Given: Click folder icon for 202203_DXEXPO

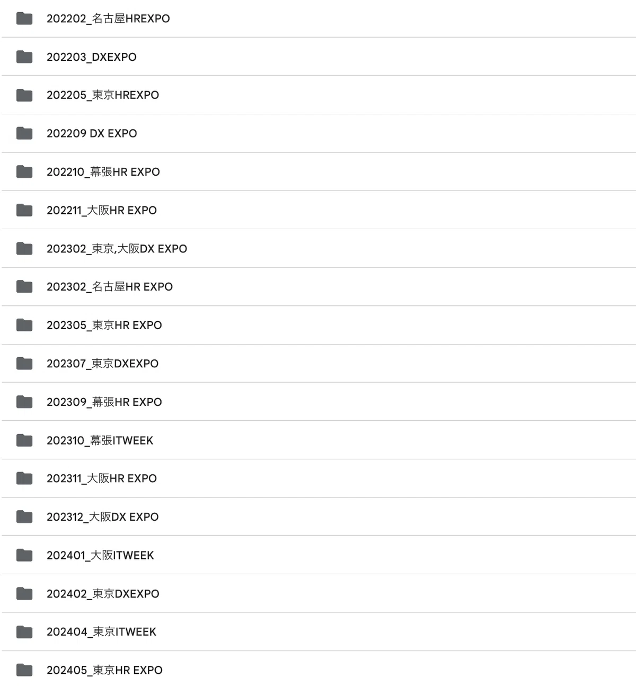Looking at the screenshot, I should (x=24, y=57).
